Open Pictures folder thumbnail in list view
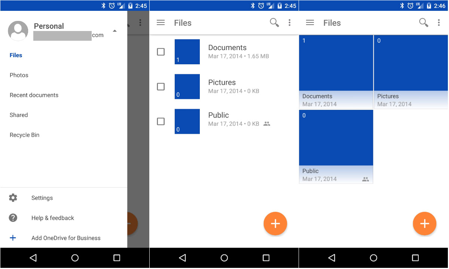Viewport: 449px width, 269px height. pos(187,87)
